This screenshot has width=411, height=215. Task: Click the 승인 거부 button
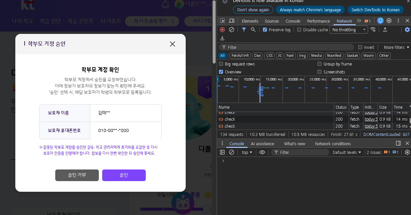[x=77, y=175]
